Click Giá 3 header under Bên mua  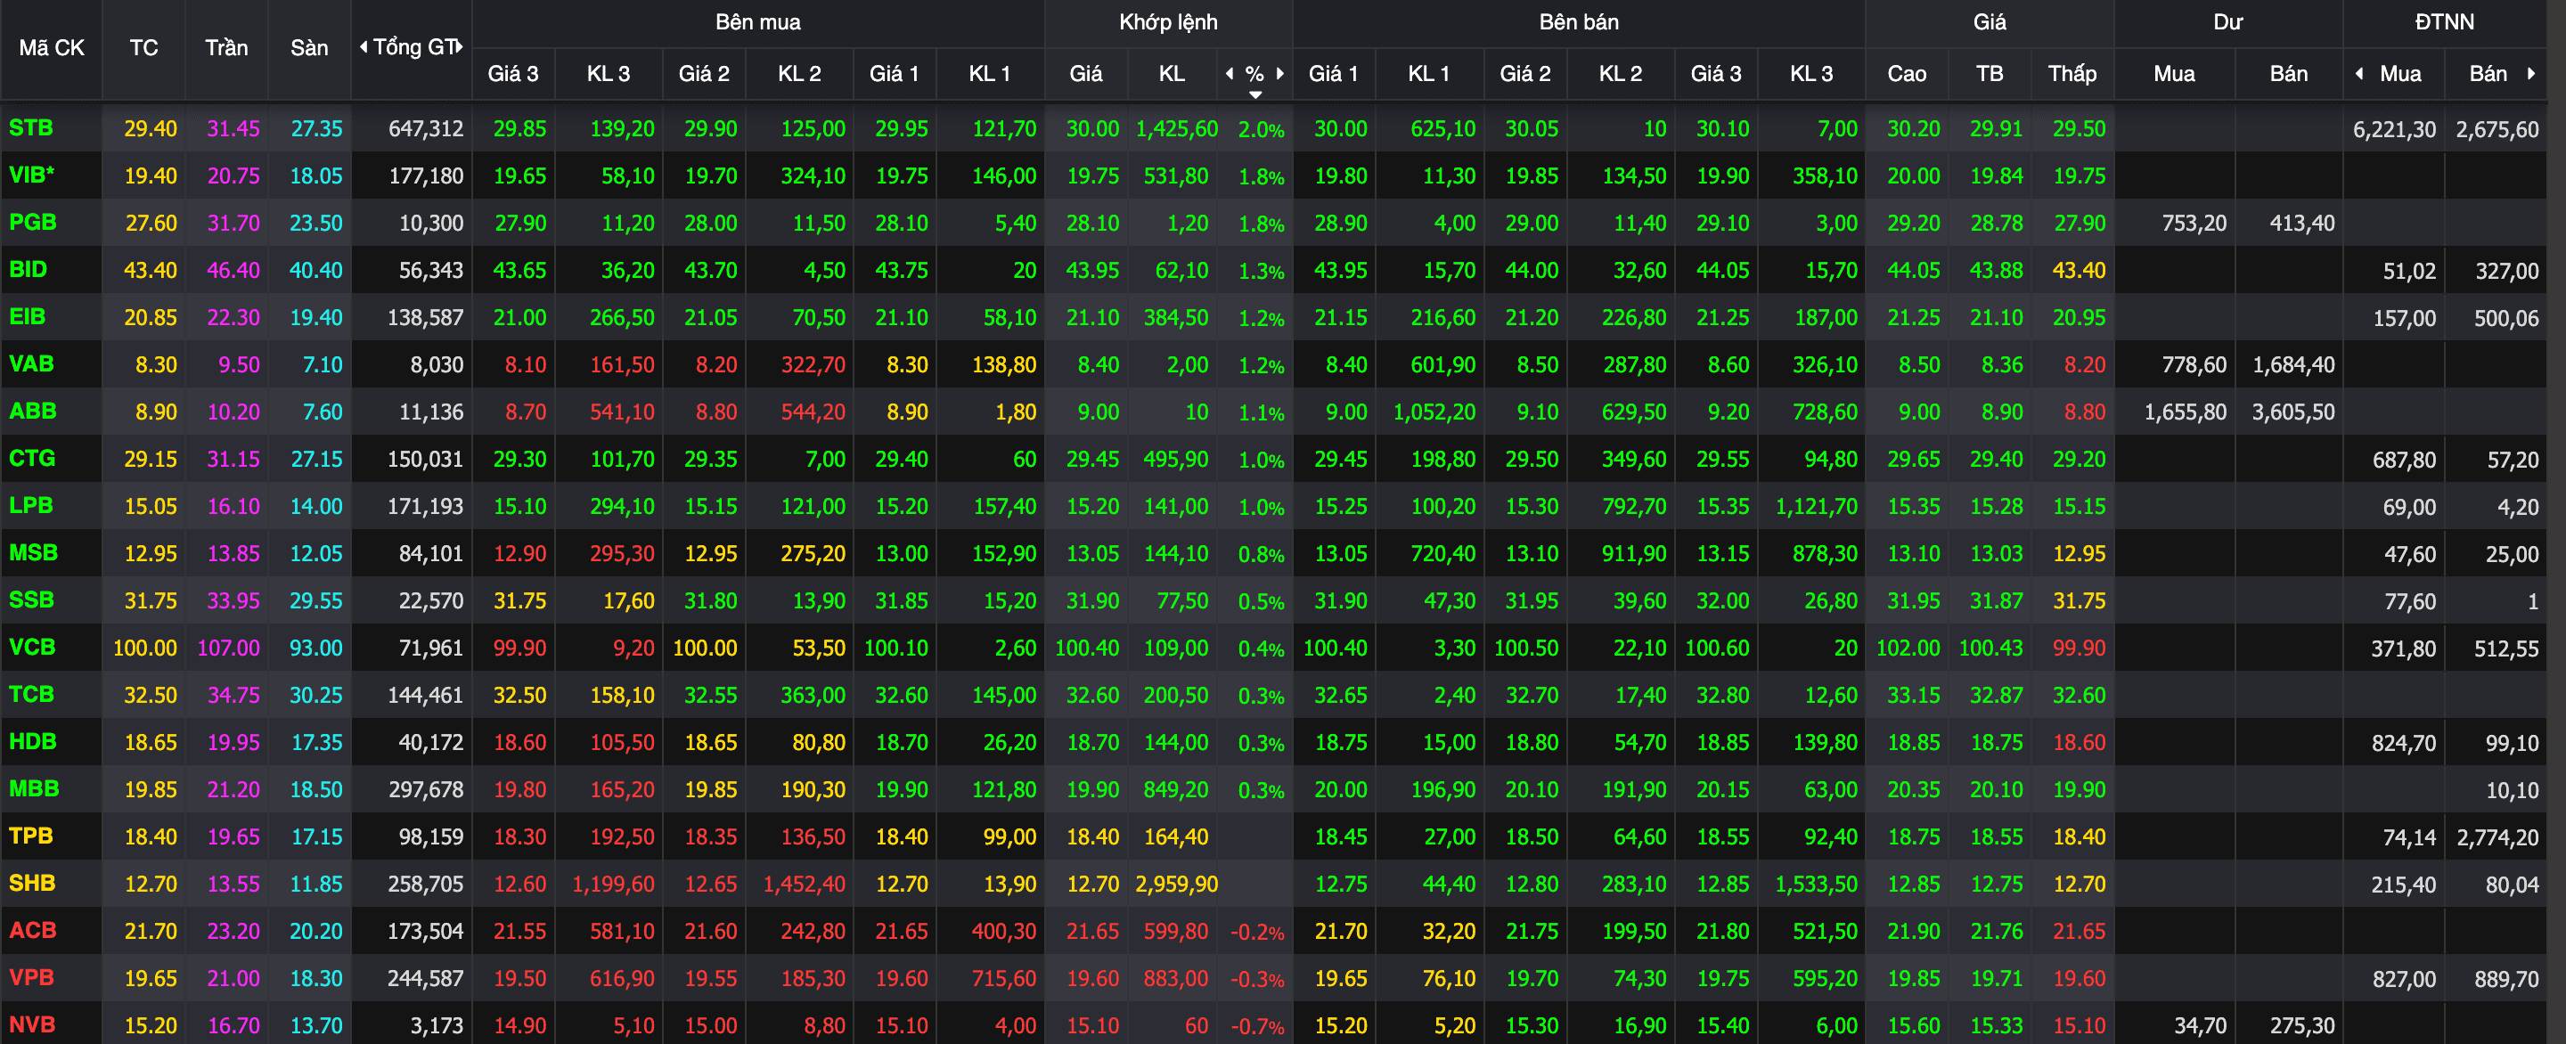(x=512, y=74)
